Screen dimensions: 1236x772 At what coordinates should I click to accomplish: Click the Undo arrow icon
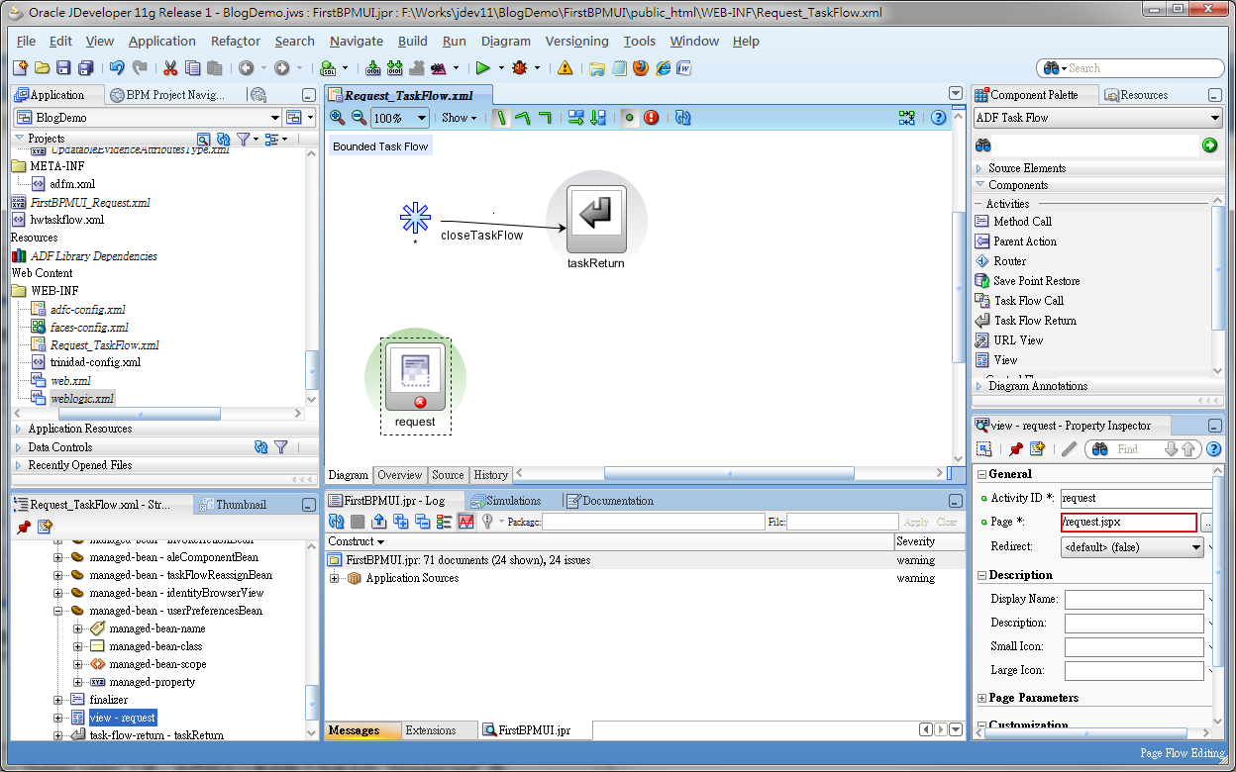[117, 68]
